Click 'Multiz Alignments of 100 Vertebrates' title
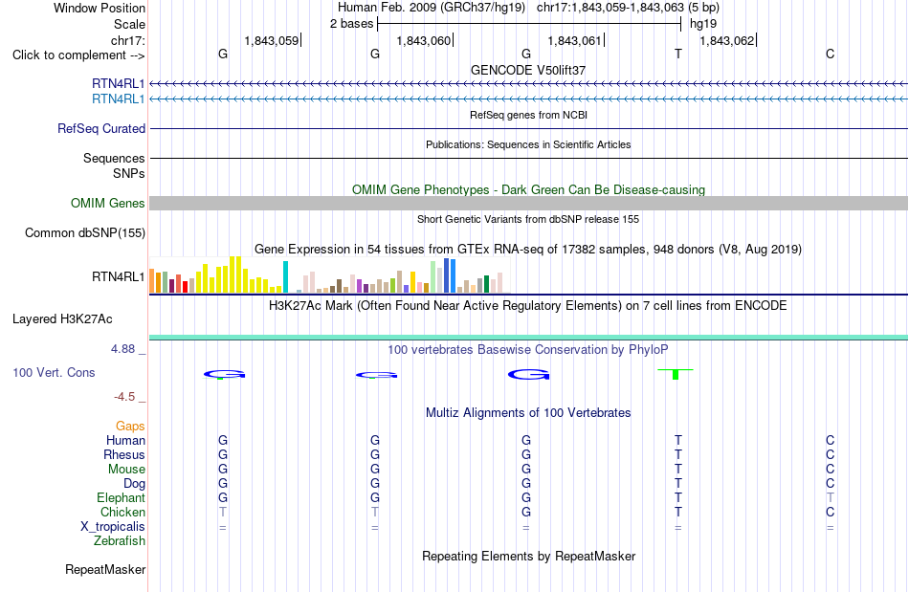The width and height of the screenshot is (909, 592). [x=528, y=412]
